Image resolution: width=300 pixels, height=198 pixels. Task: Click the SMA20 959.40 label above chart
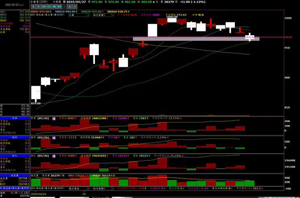[x=92, y=12]
